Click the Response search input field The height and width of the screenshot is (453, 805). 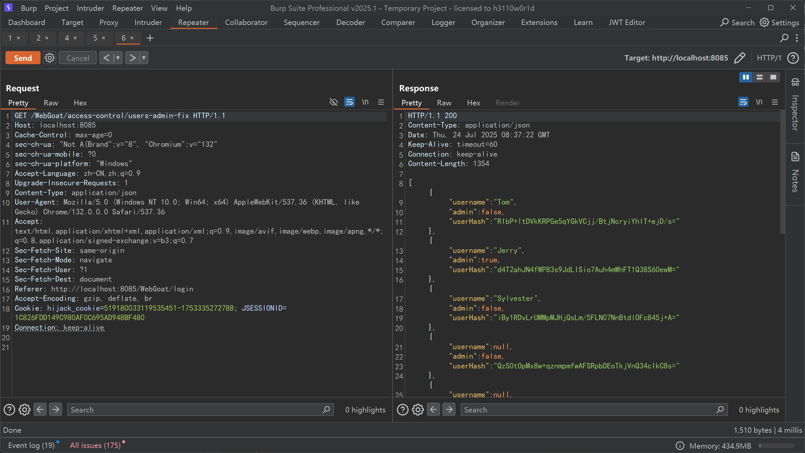(x=594, y=410)
